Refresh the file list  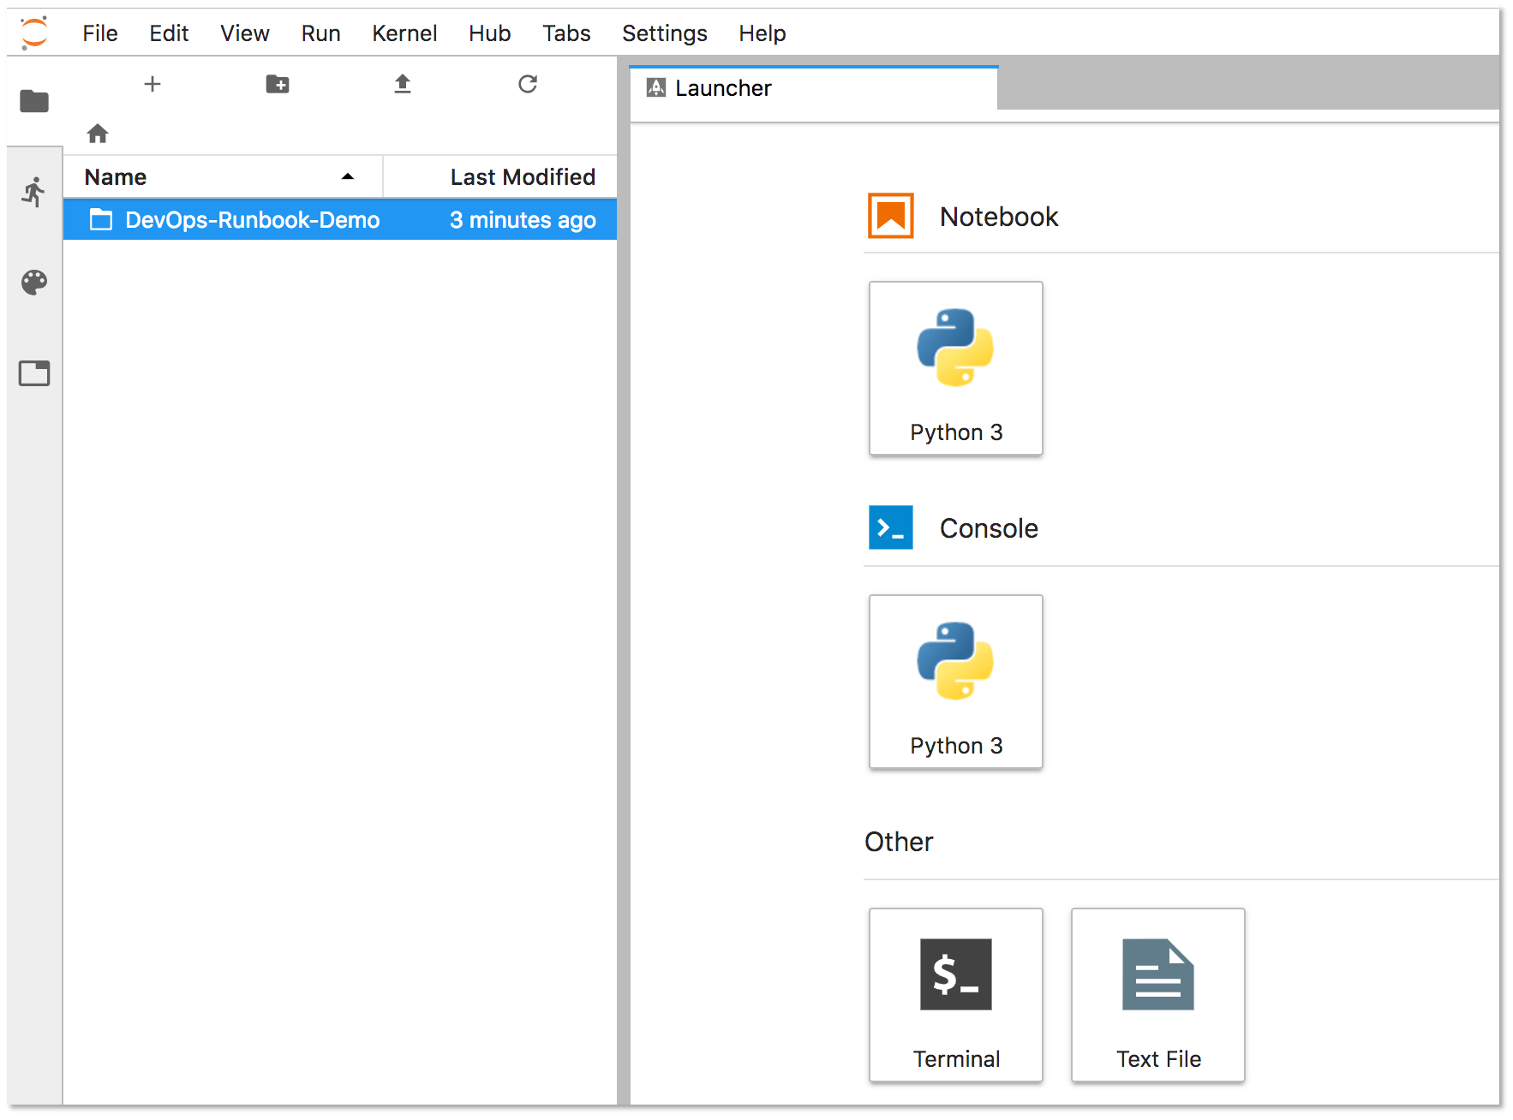[528, 84]
